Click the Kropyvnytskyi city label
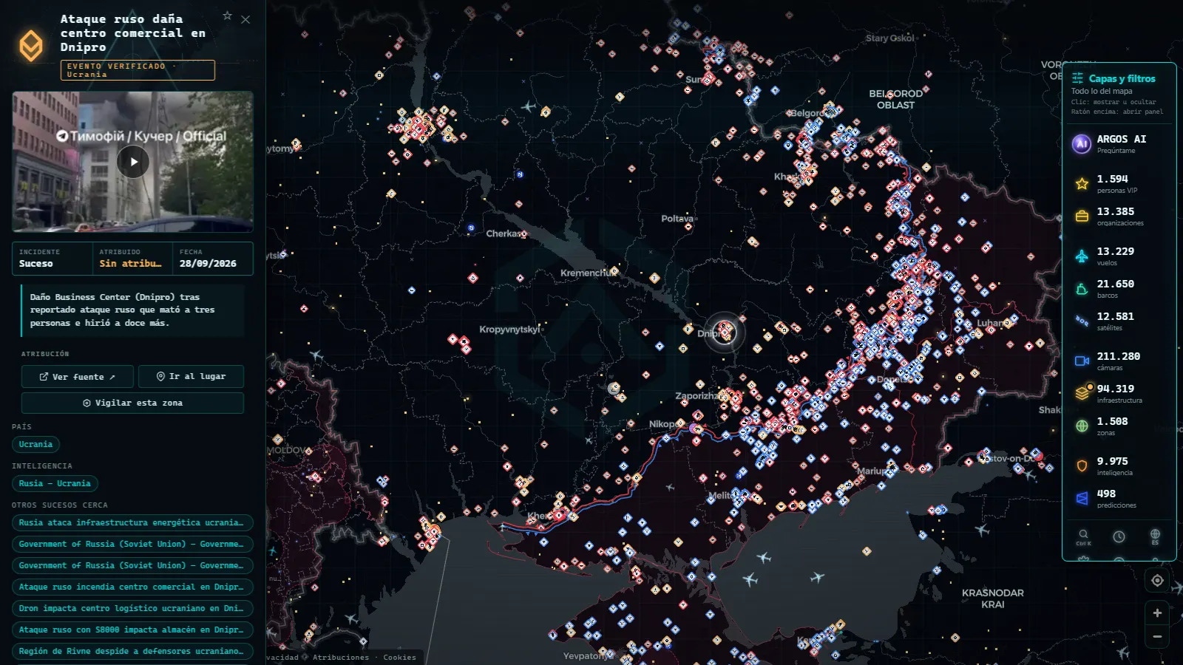 [509, 329]
